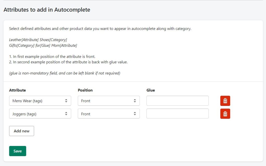Change Position for the Joggers row
The width and height of the screenshot is (266, 166).
[x=109, y=114]
